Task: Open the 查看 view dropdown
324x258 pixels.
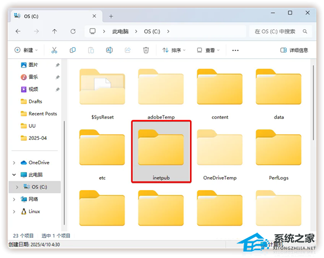Action: point(208,50)
